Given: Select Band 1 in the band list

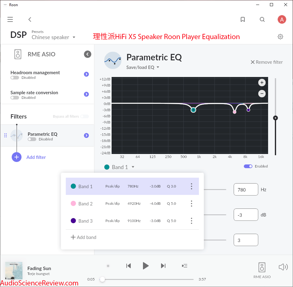Looking at the screenshot, I should point(132,186).
